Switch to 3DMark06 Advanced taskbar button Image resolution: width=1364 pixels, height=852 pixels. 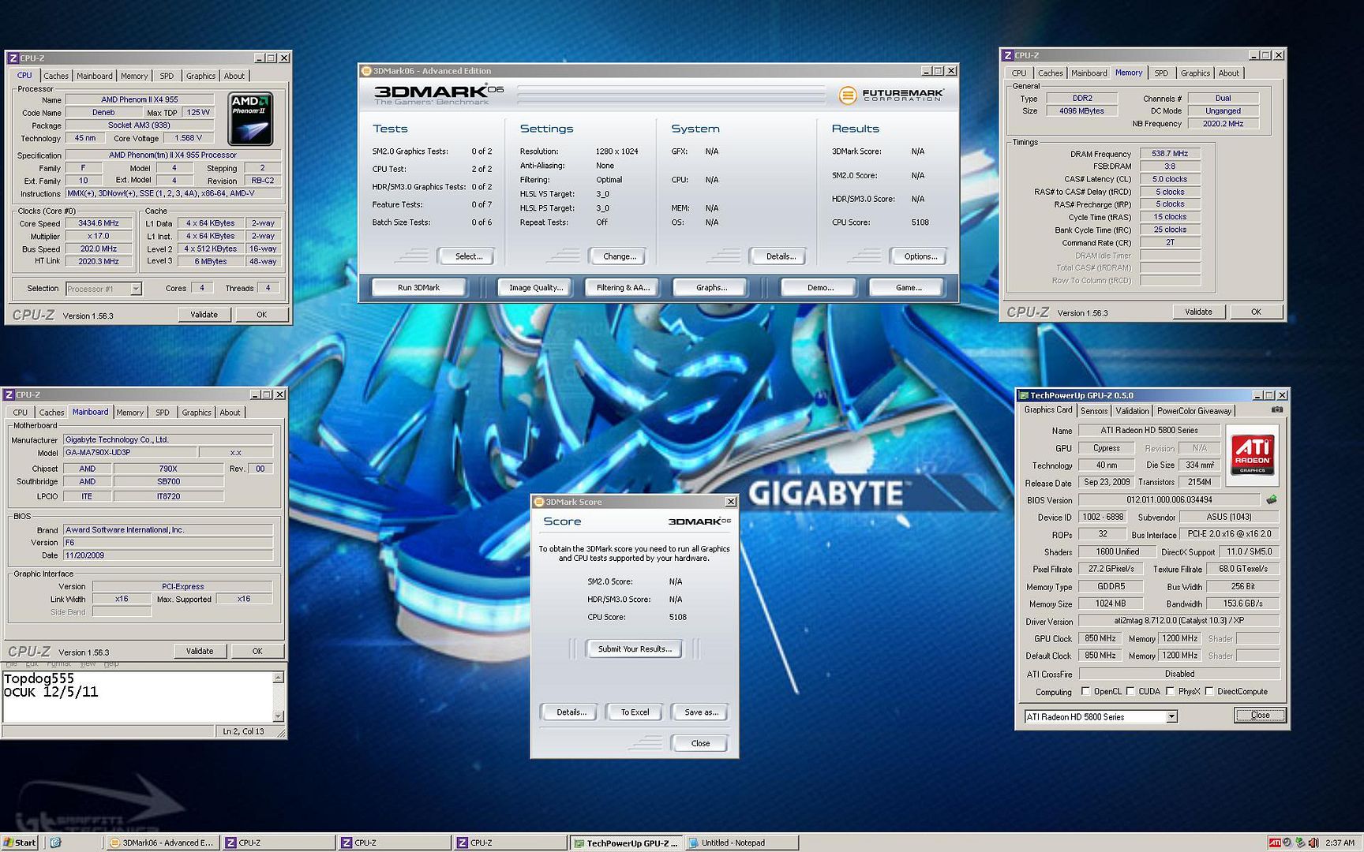click(162, 843)
